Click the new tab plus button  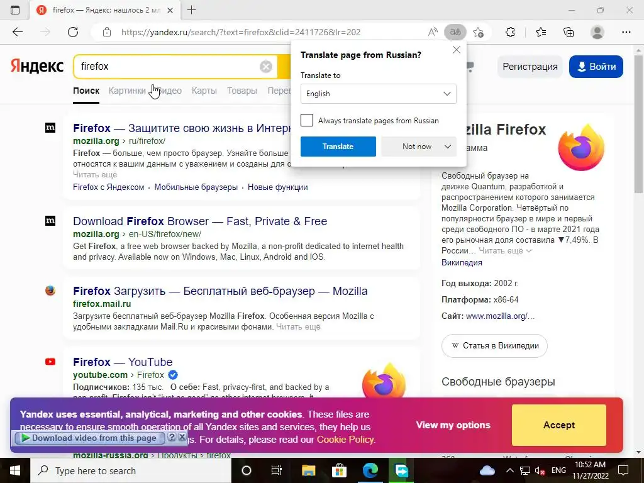pos(191,10)
